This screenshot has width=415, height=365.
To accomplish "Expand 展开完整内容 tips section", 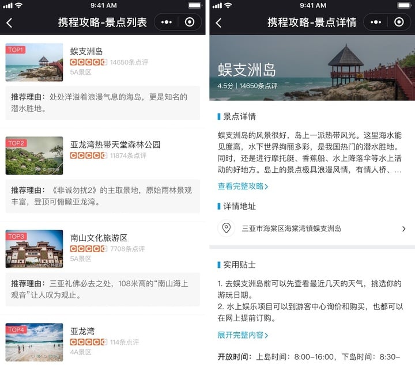I will tap(243, 335).
